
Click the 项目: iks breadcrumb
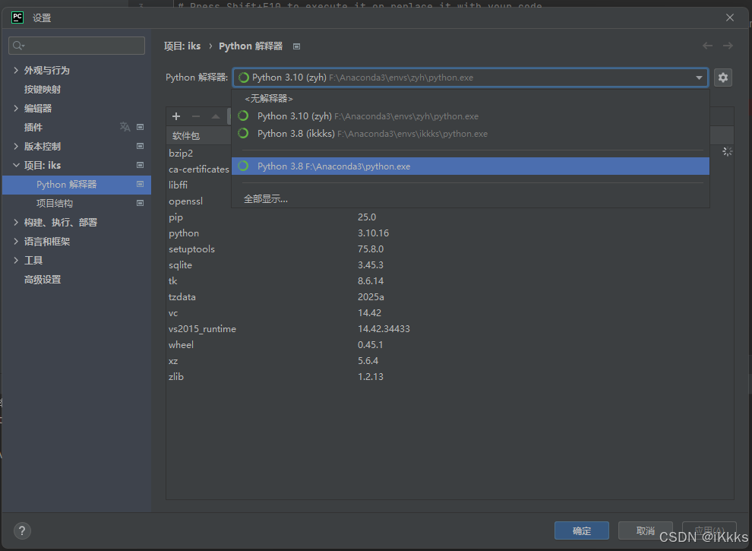(x=182, y=46)
